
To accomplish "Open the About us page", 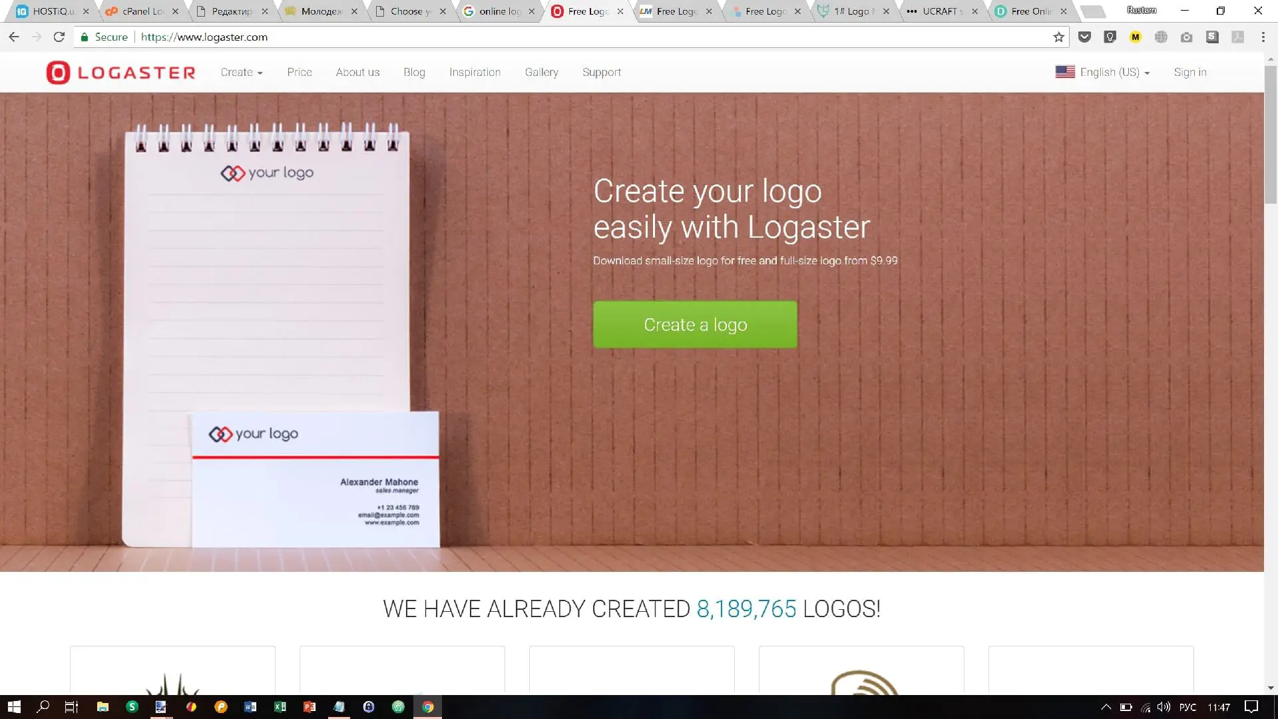I will [357, 73].
